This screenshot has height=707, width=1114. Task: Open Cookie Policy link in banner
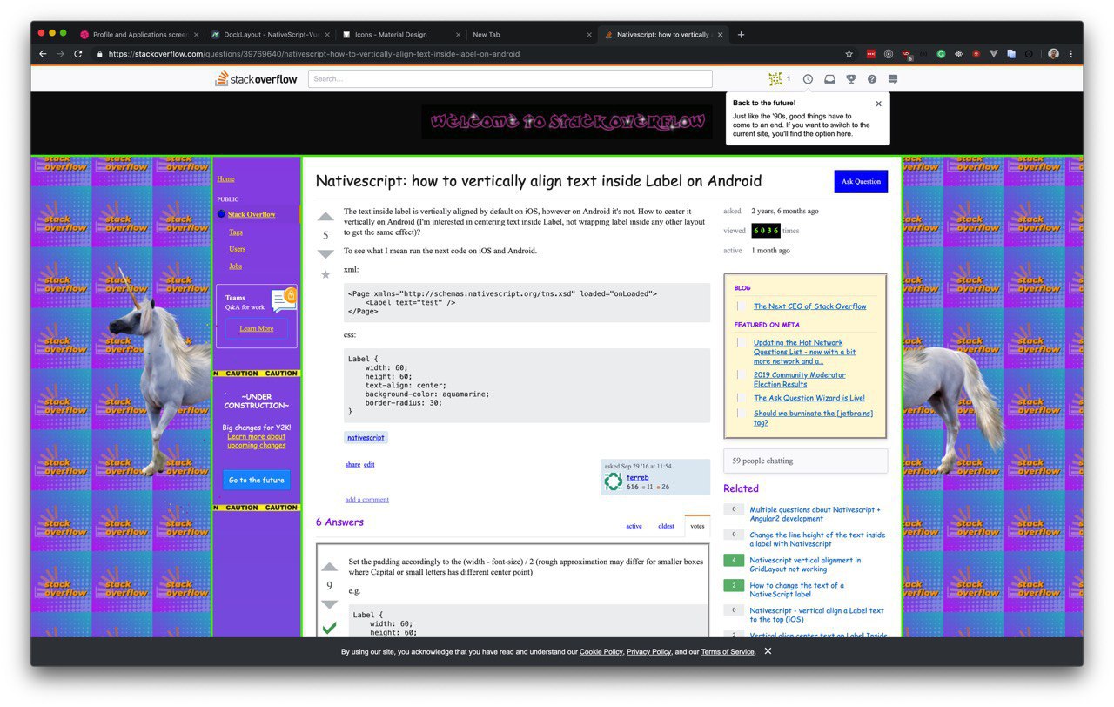pyautogui.click(x=601, y=651)
